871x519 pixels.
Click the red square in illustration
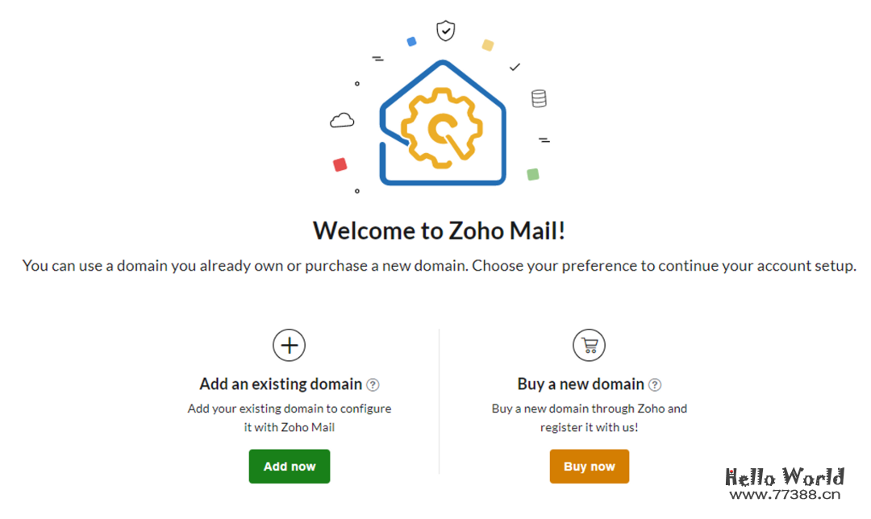tap(340, 164)
